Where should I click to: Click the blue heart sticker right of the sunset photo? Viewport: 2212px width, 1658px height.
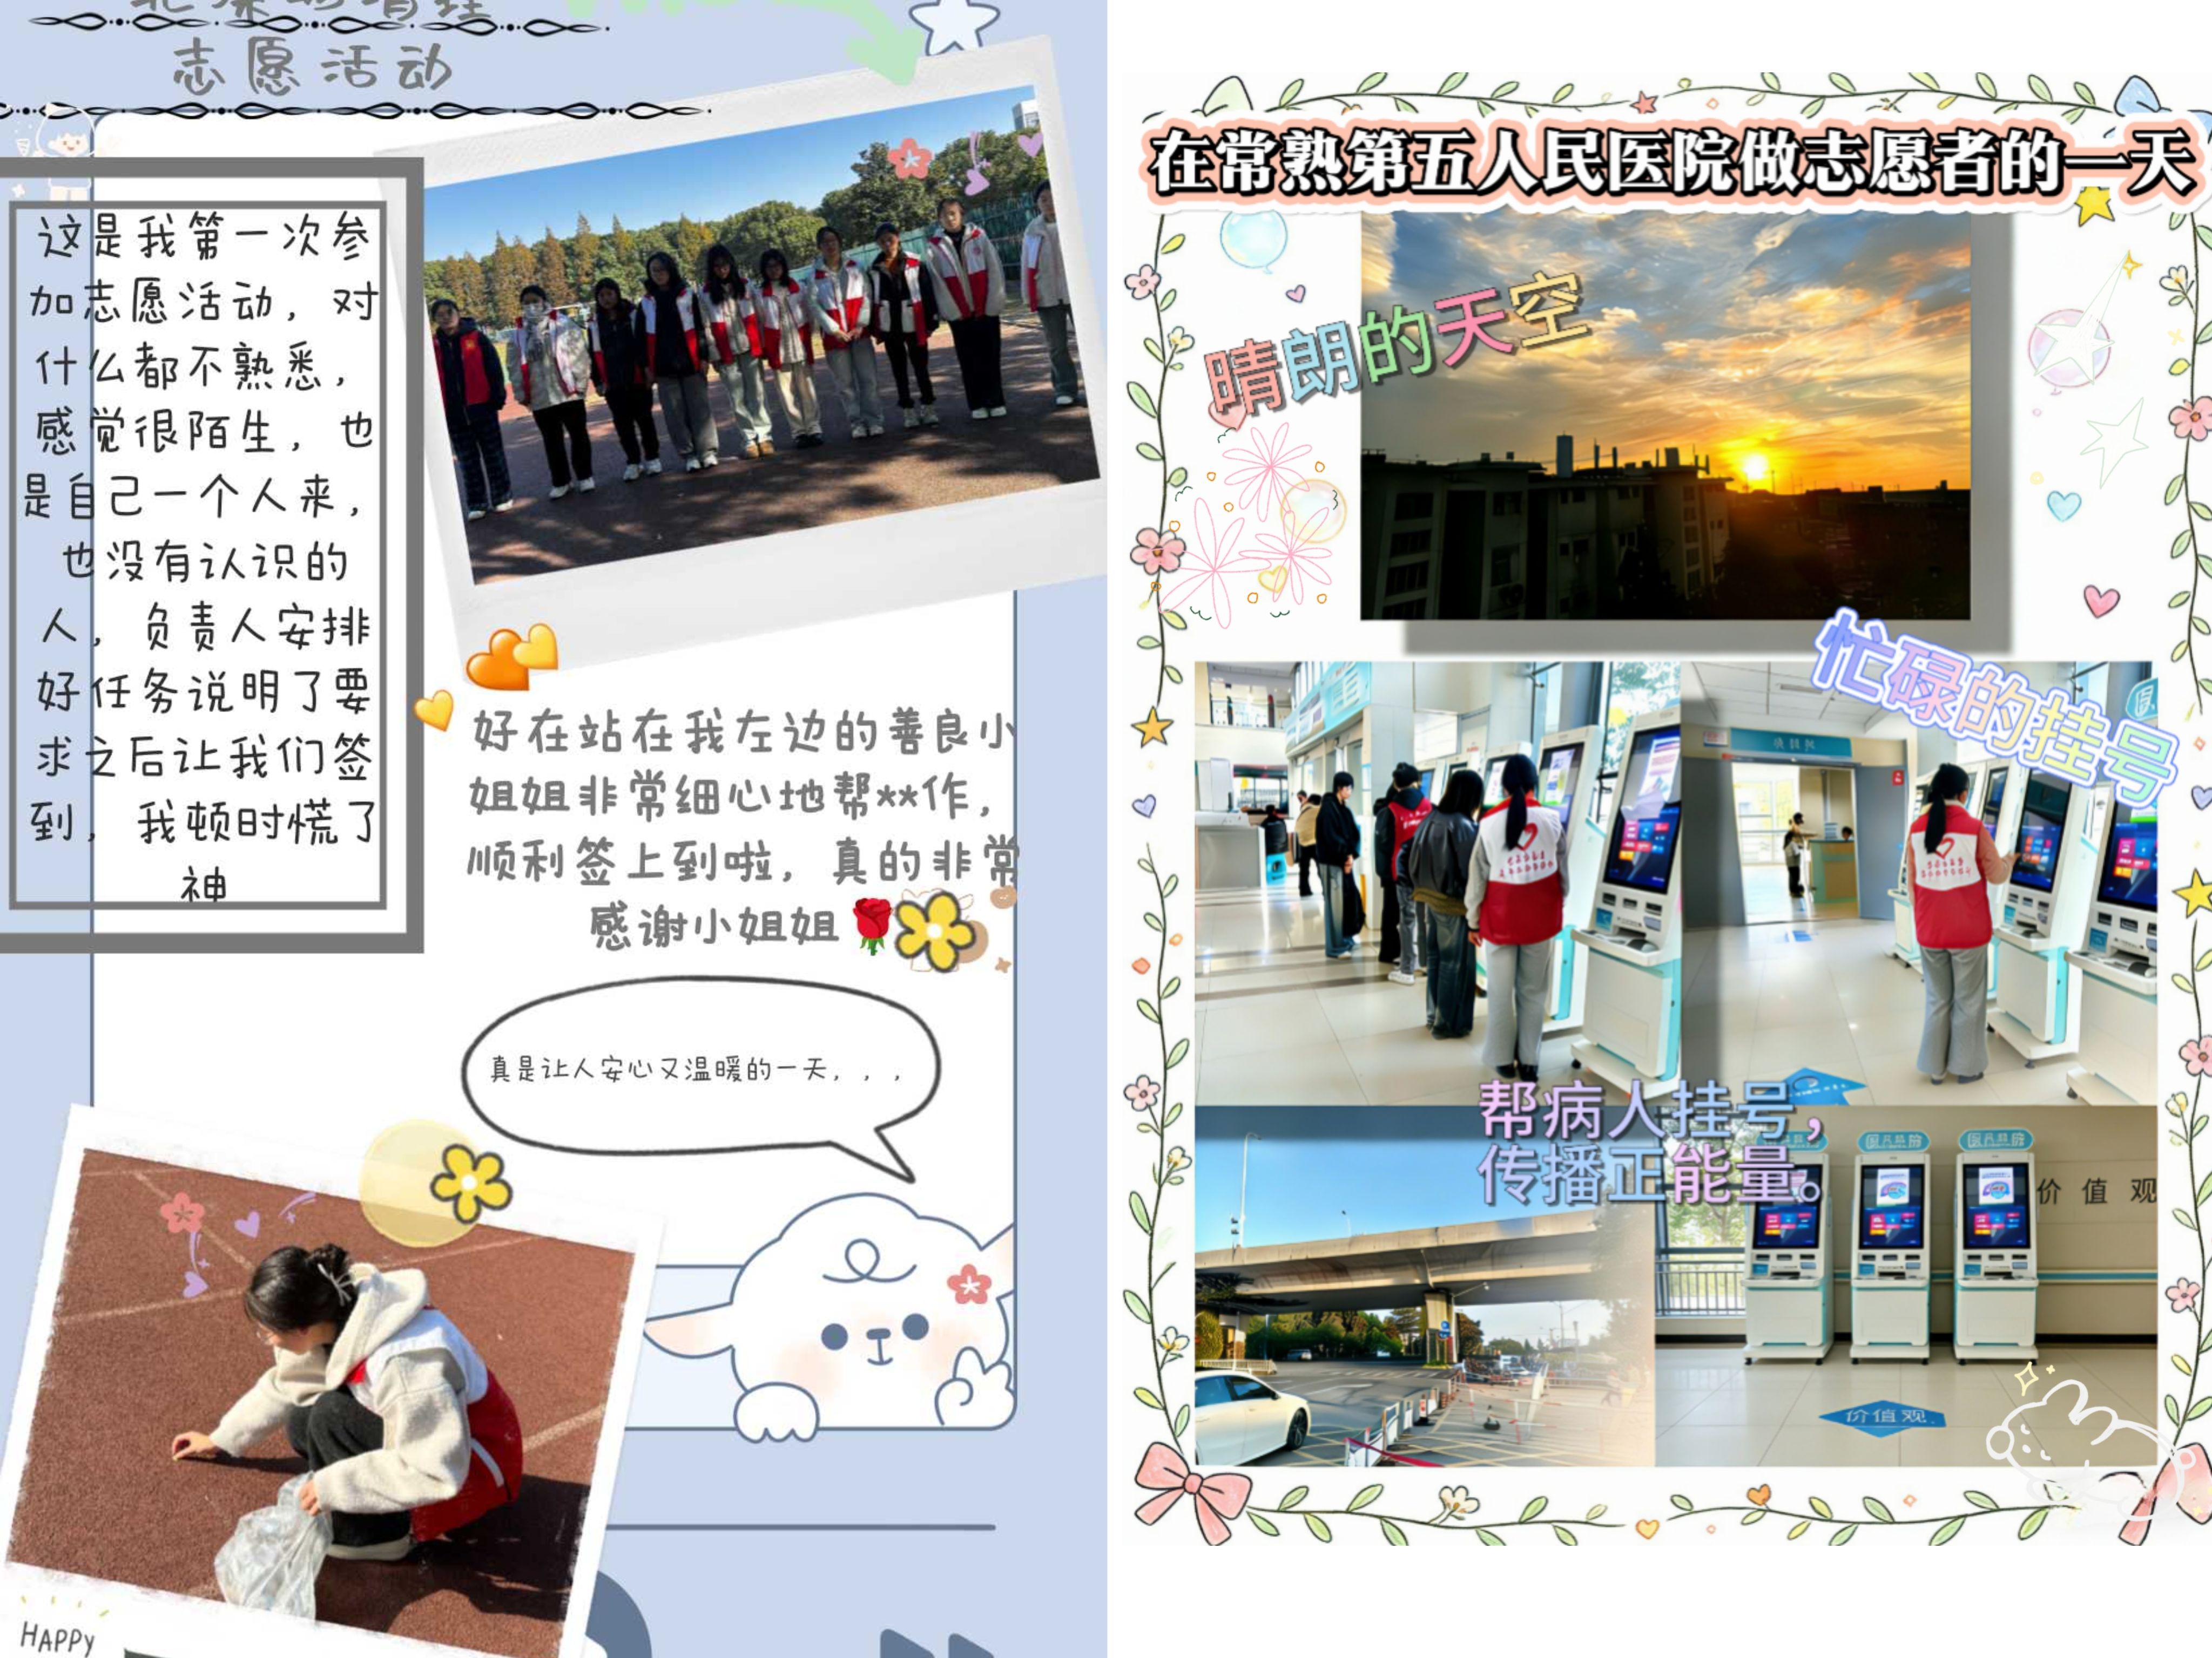[x=2063, y=505]
